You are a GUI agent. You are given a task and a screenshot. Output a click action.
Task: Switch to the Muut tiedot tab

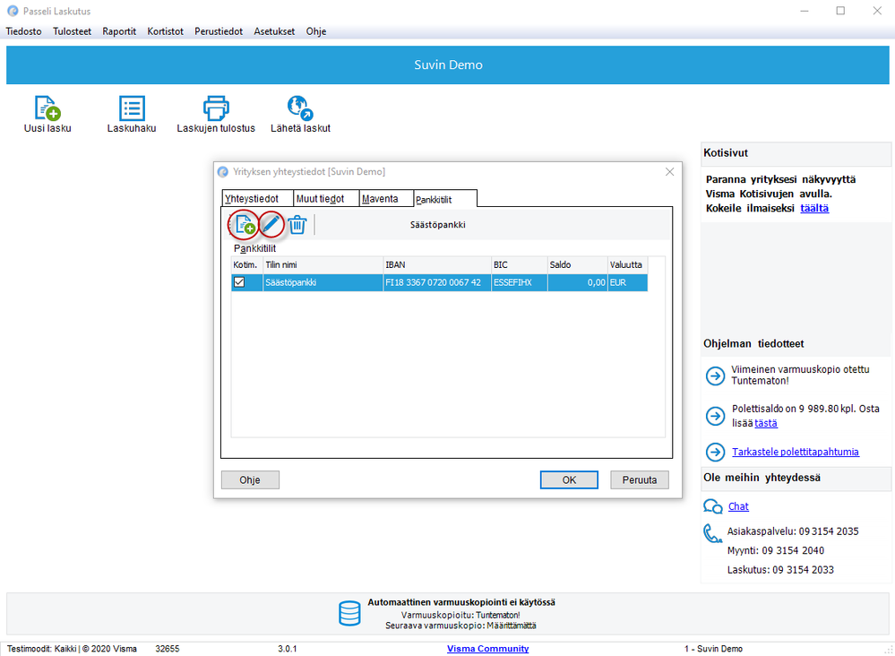326,198
